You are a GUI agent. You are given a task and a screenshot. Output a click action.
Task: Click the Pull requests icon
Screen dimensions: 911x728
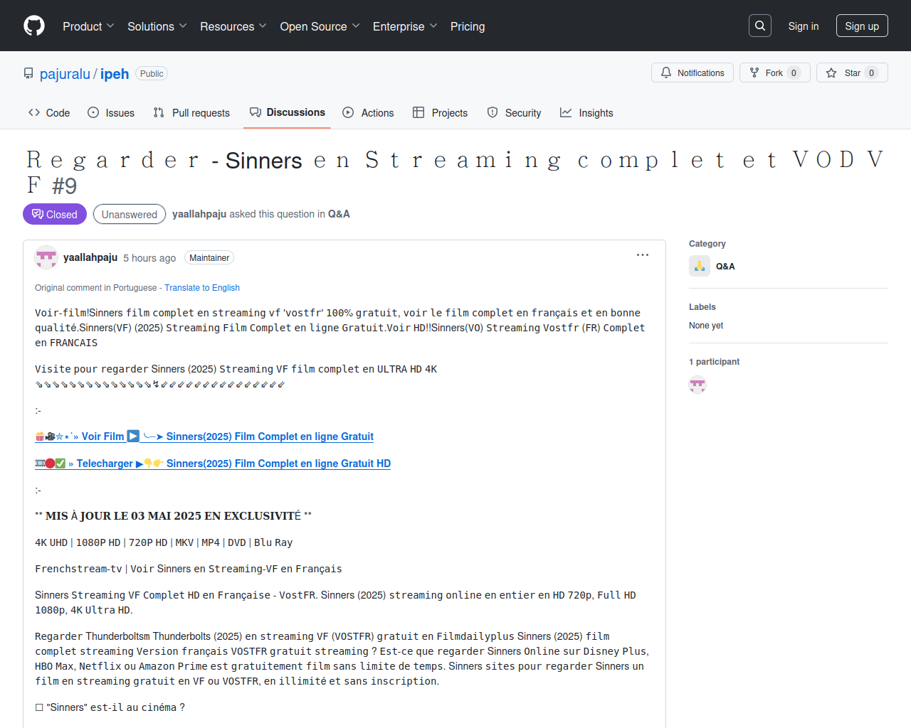(x=159, y=112)
